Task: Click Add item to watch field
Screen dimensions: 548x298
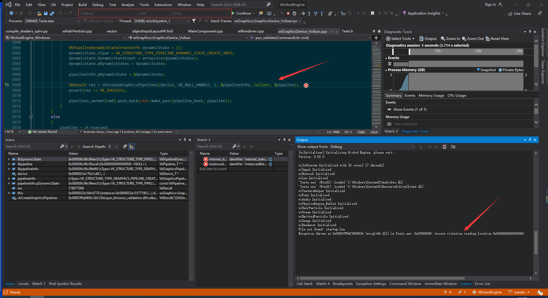Action: pyautogui.click(x=213, y=169)
